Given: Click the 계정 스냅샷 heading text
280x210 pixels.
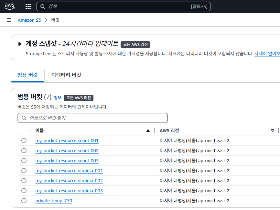Looking at the screenshot, I should tap(41, 43).
